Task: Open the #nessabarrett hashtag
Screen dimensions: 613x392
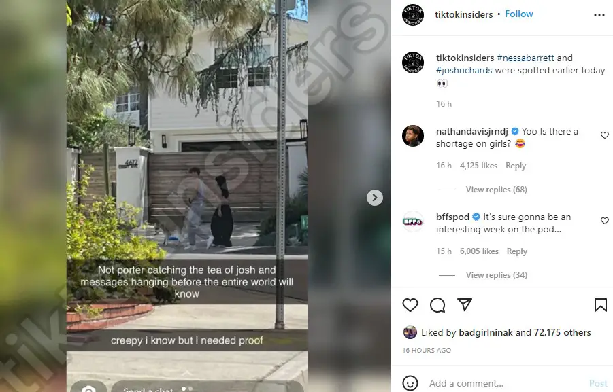Action: [525, 58]
